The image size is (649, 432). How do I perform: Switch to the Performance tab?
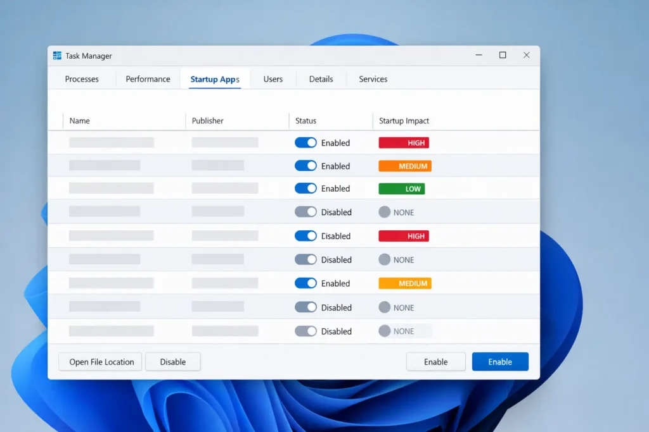(x=148, y=79)
